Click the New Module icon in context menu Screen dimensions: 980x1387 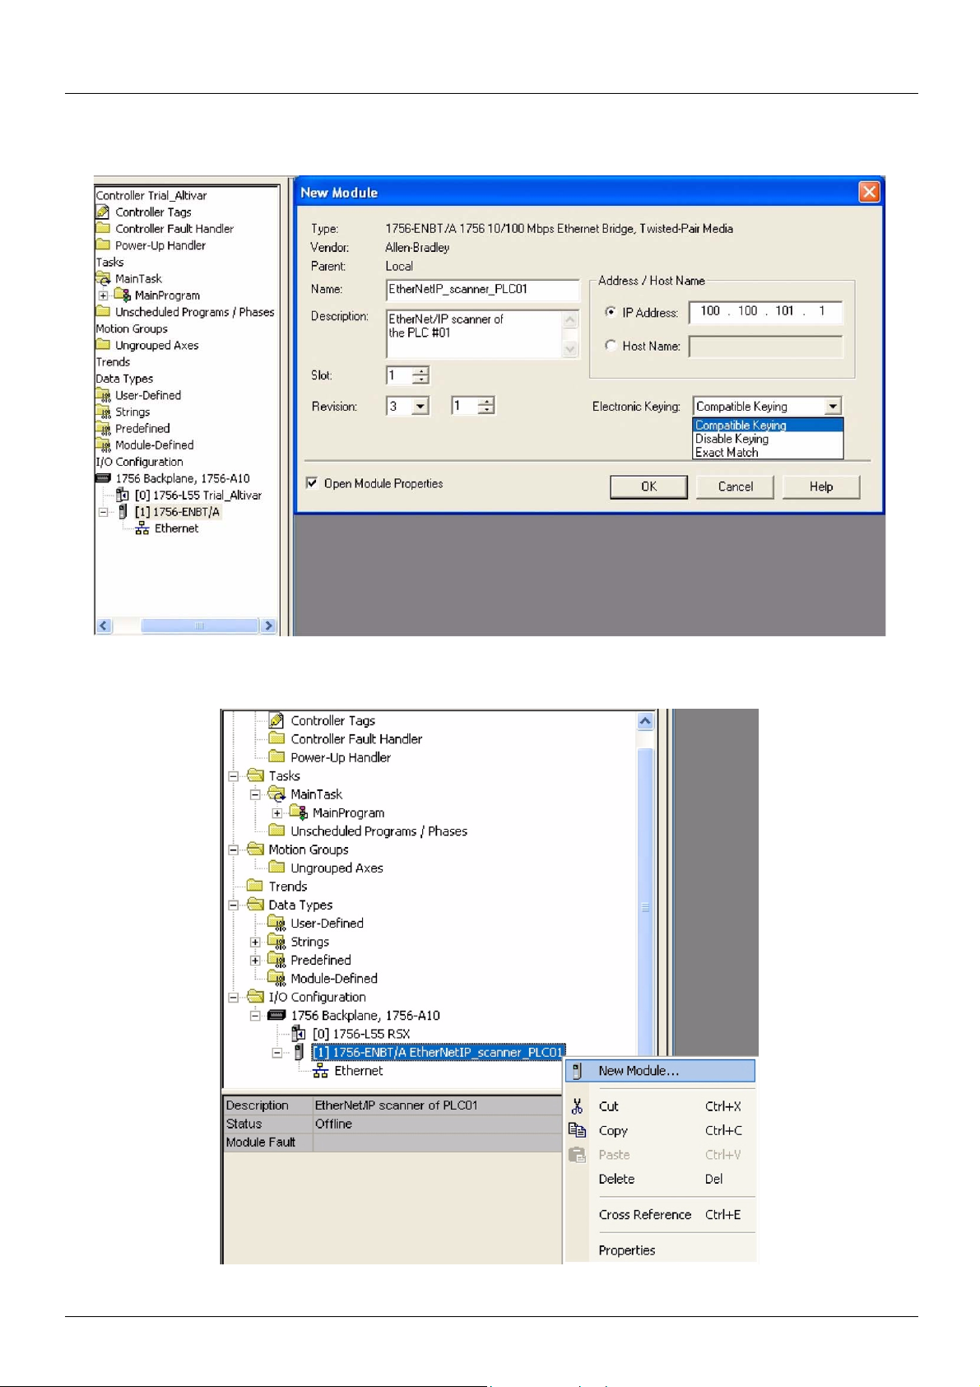577,1071
